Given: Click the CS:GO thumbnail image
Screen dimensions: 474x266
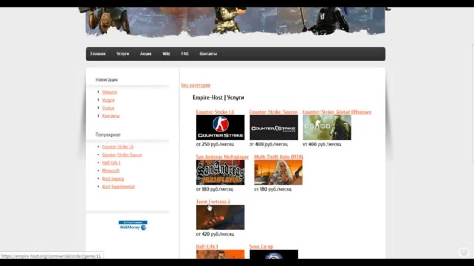Looking at the screenshot, I should click(327, 127).
